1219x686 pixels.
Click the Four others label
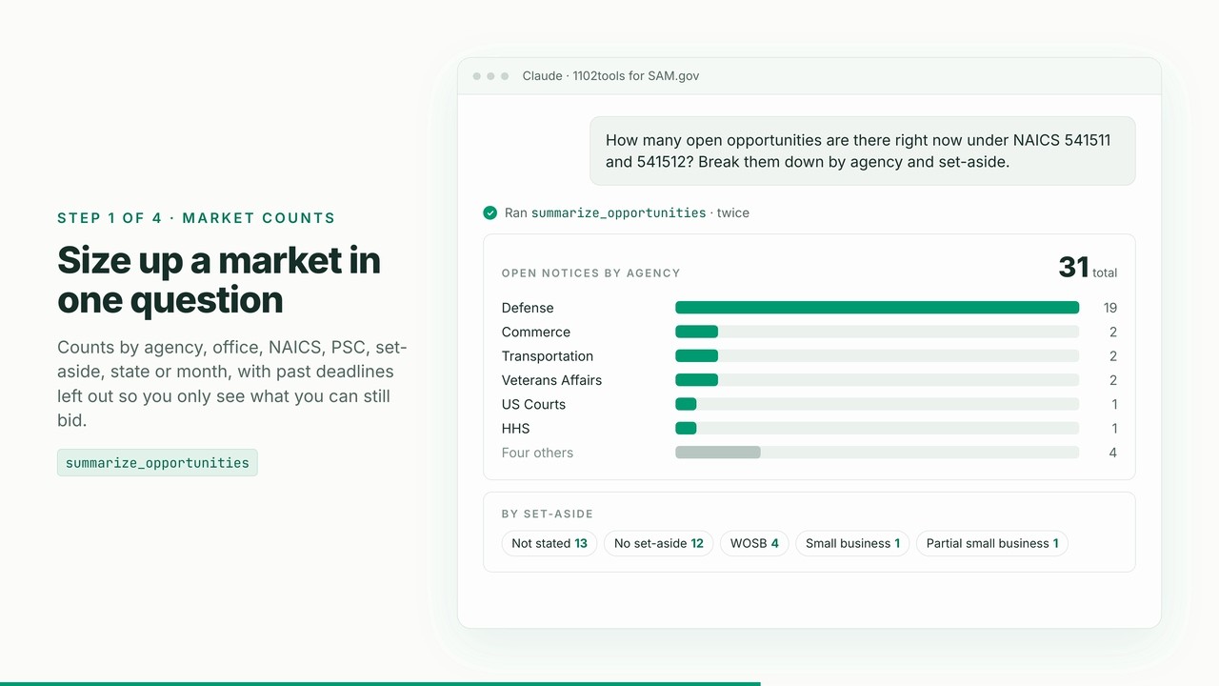(537, 453)
